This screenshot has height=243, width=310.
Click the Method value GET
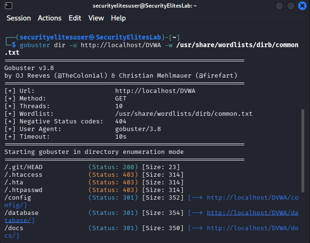pyautogui.click(x=120, y=99)
